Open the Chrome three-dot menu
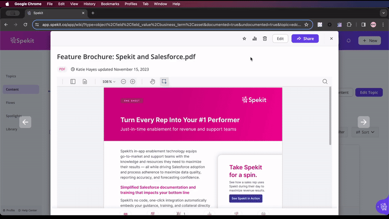 click(383, 25)
